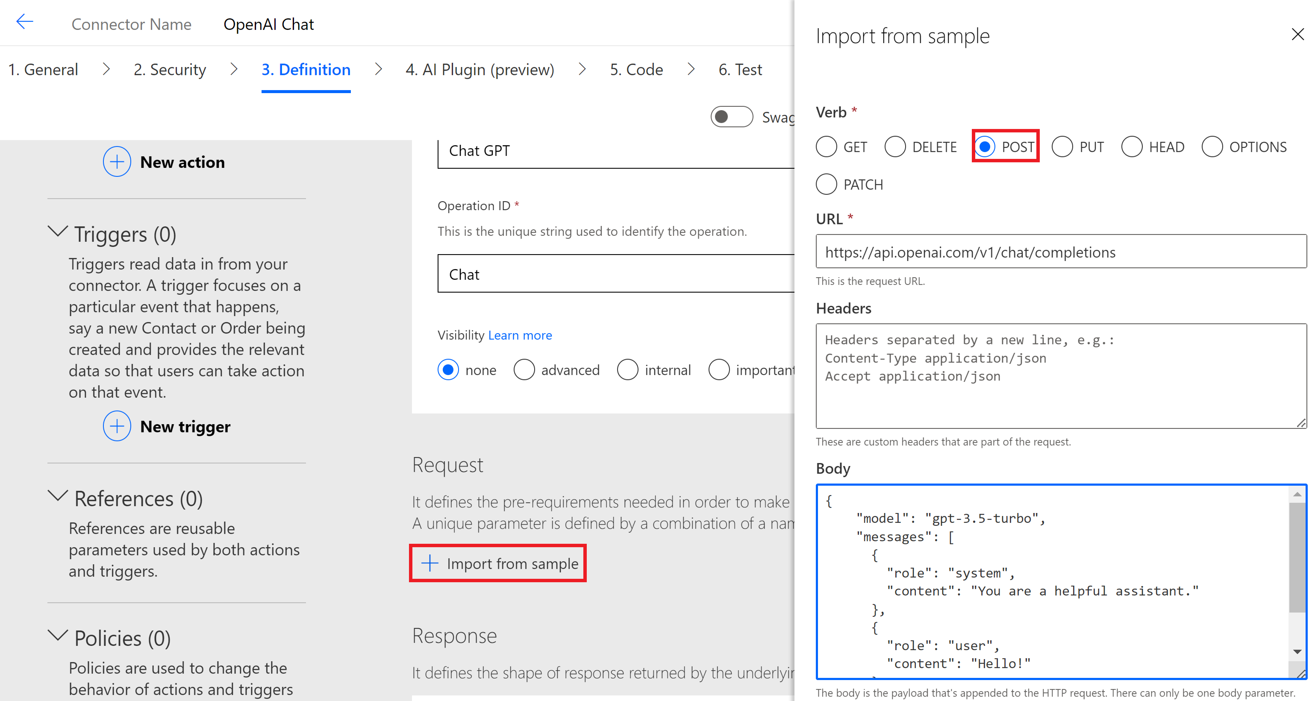Open the 2. Security tab
1315x701 pixels.
click(x=170, y=69)
